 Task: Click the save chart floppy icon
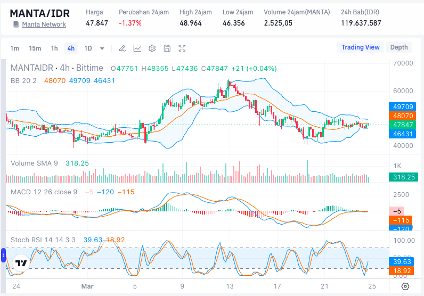click(x=167, y=48)
